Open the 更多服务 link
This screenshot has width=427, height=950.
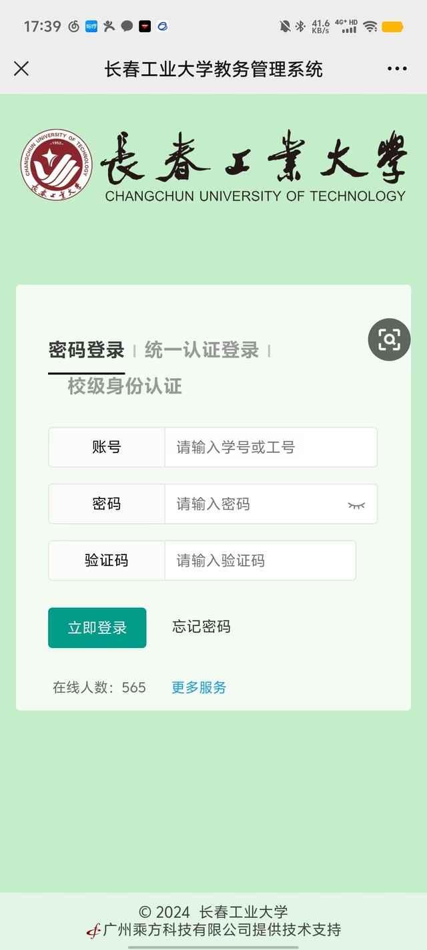pyautogui.click(x=199, y=687)
